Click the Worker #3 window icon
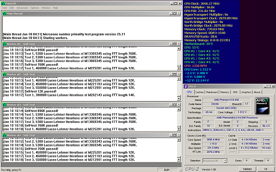The image size is (276, 172). tap(5, 105)
